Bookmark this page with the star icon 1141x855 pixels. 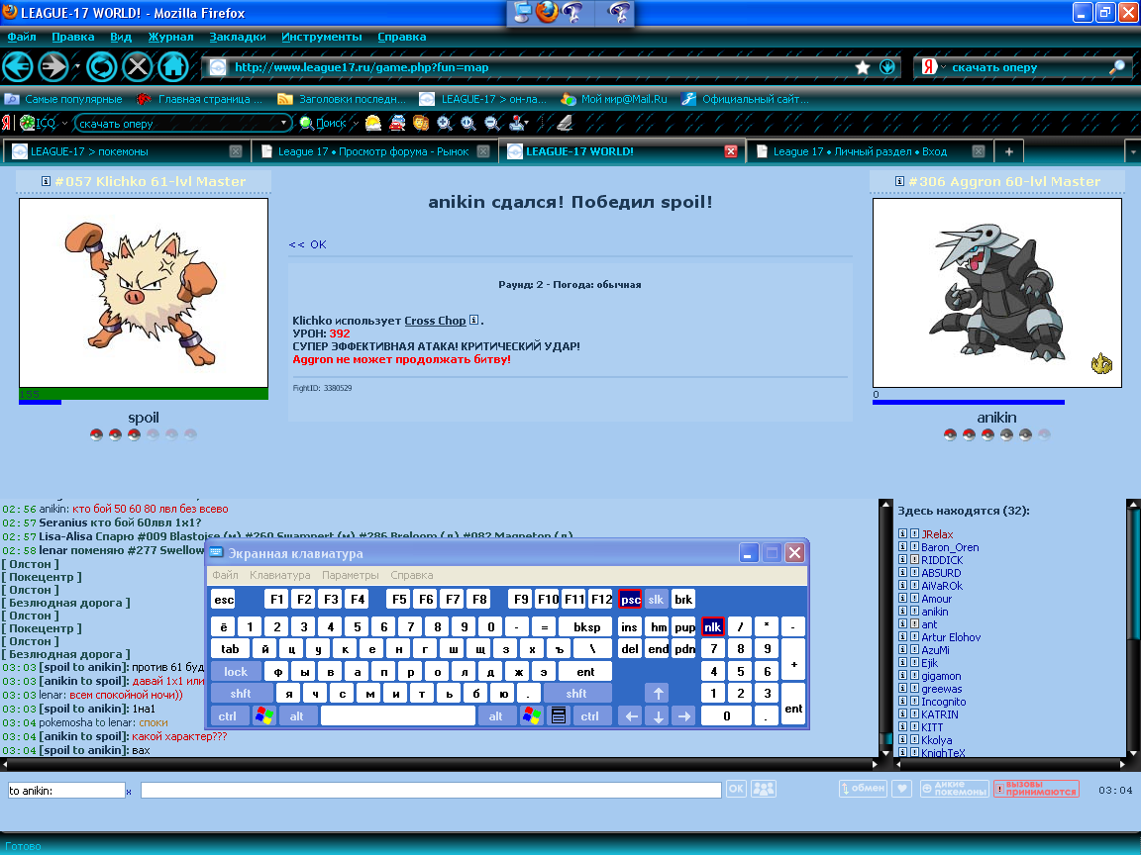863,67
